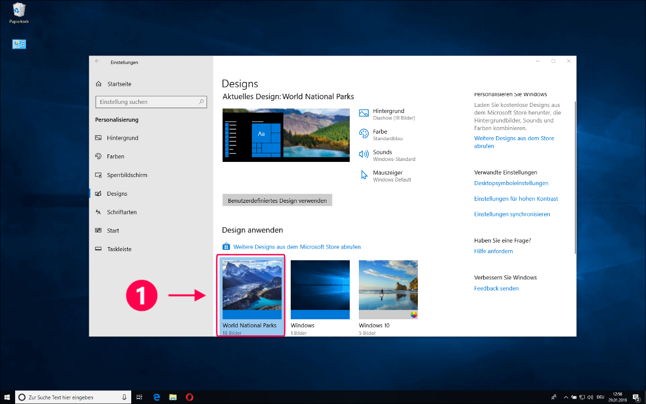The width and height of the screenshot is (646, 404).
Task: Launch Opera browser from the taskbar
Action: (189, 397)
